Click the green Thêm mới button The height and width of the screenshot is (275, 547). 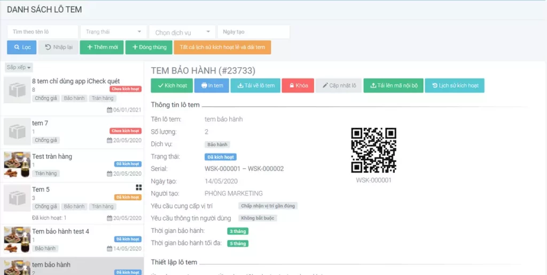101,48
